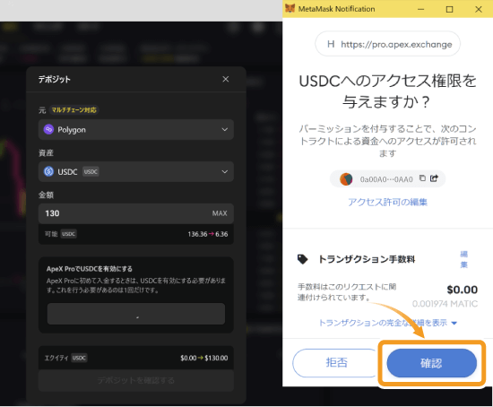
Task: Click the 136.36→6.36 available balance
Action: pyautogui.click(x=208, y=234)
